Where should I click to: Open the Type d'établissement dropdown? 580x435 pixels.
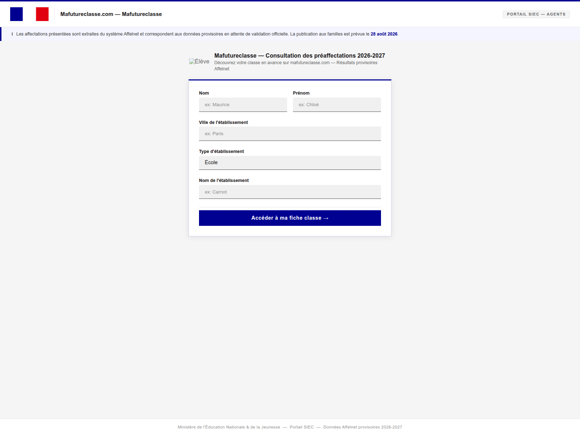(290, 163)
